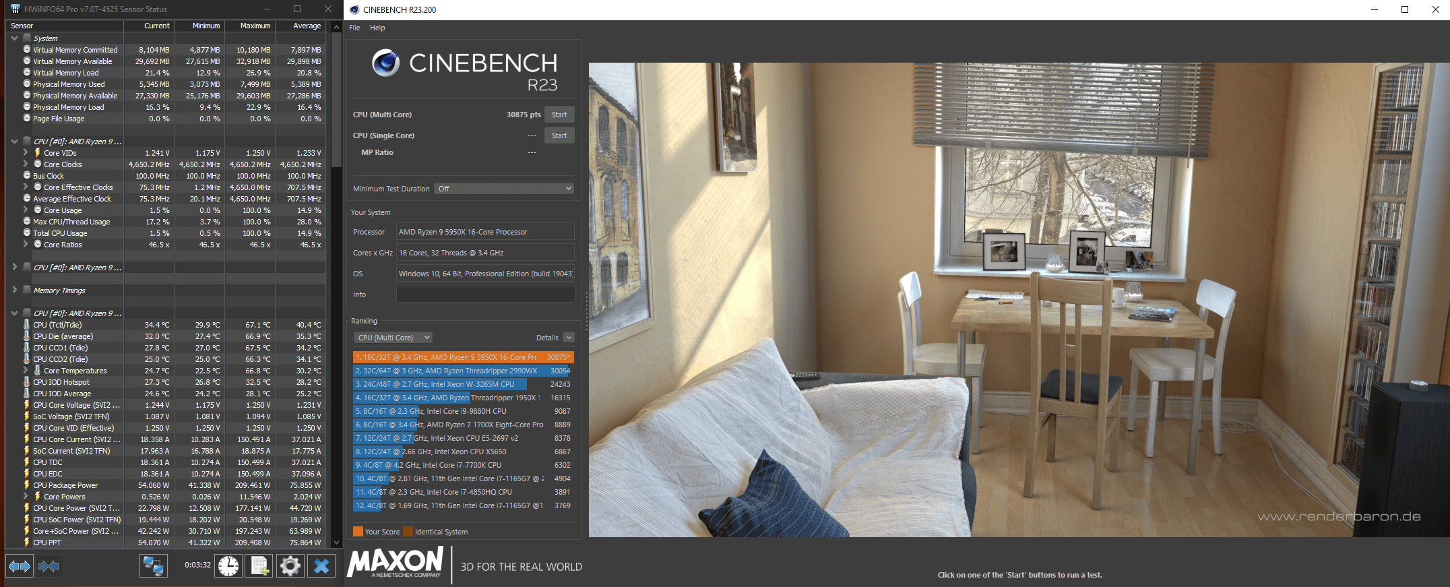The image size is (1450, 587).
Task: Click the HWiNFO scrollbar down arrow
Action: [336, 542]
